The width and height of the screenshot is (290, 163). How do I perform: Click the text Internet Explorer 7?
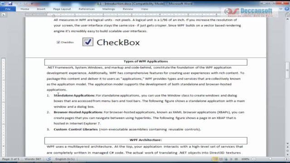pos(85,124)
